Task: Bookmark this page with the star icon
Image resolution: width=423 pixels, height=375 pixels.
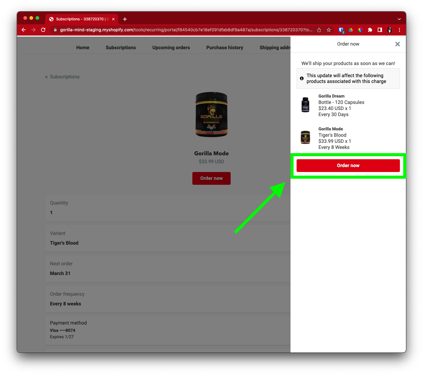Action: click(x=328, y=30)
